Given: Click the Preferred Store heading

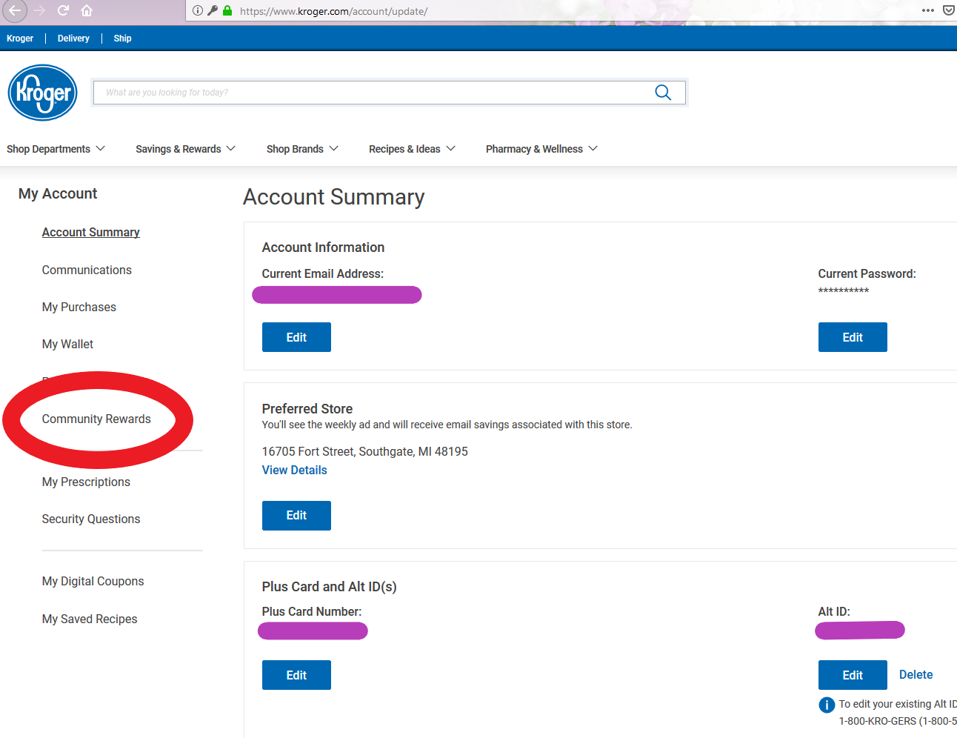Looking at the screenshot, I should (307, 409).
